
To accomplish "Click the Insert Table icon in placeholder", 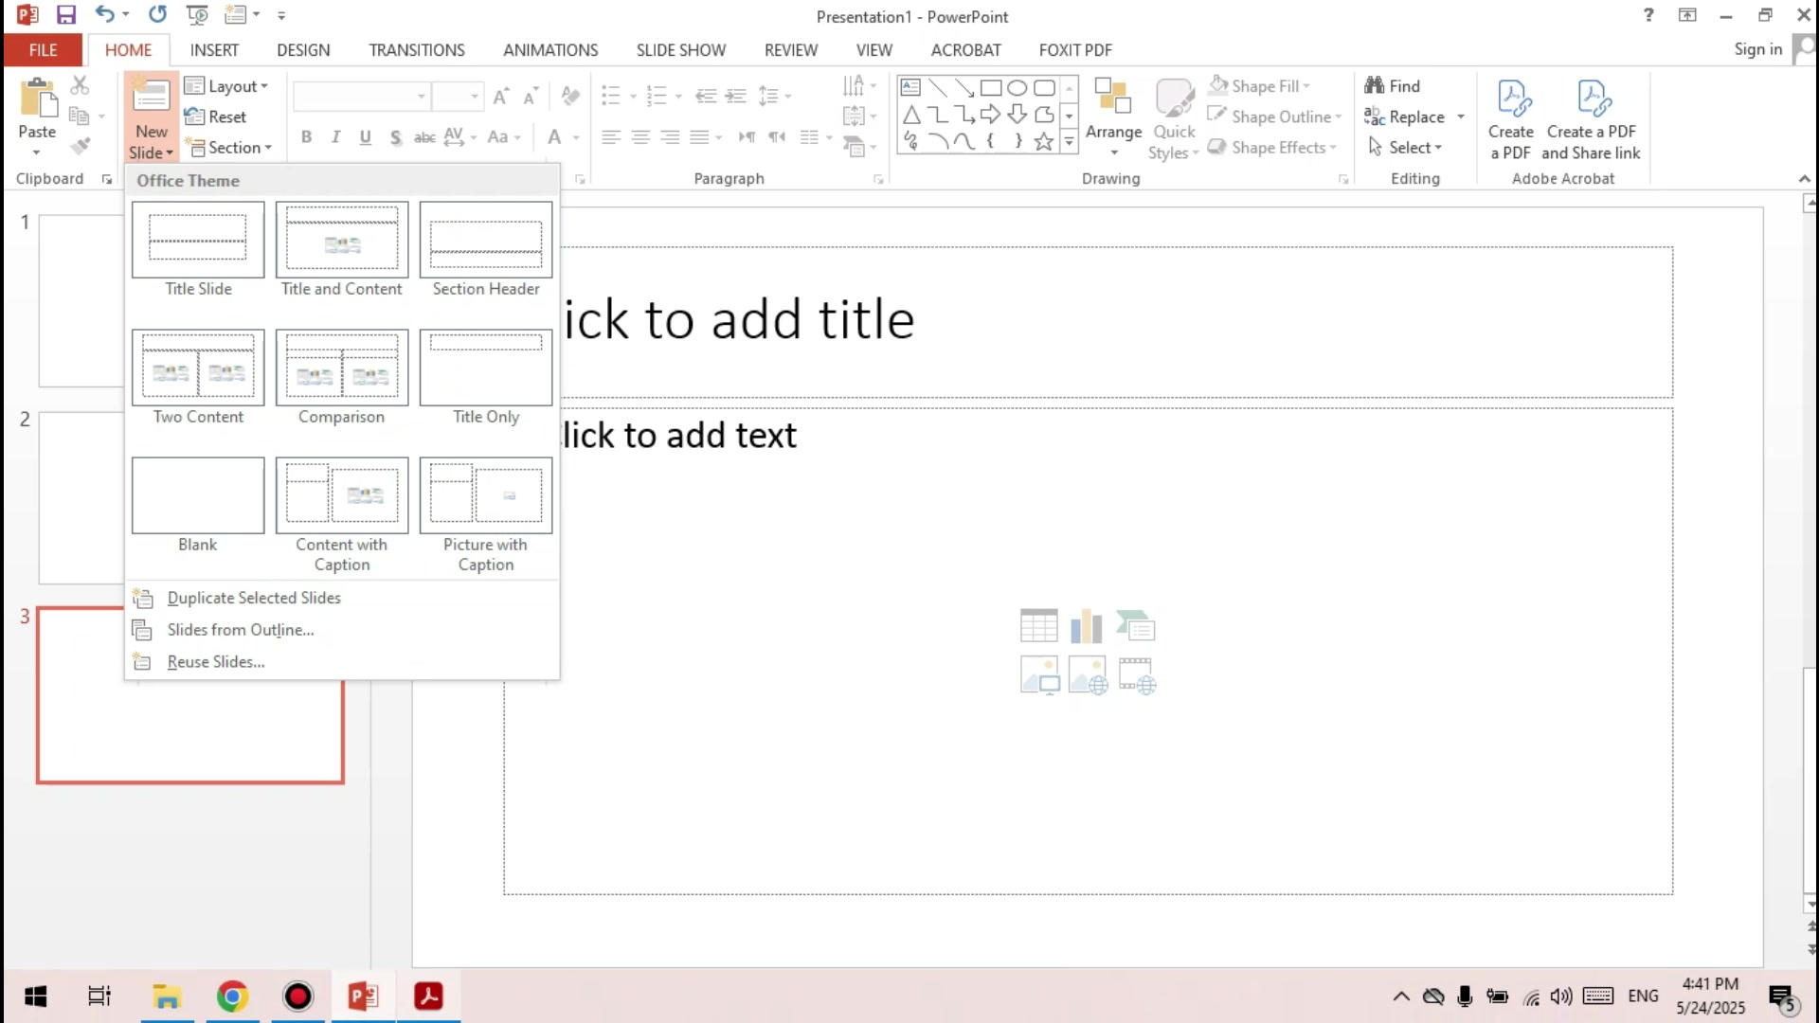I will click(1038, 626).
